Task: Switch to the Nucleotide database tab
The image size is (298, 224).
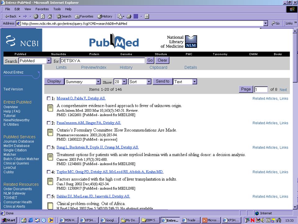Action: click(59, 54)
